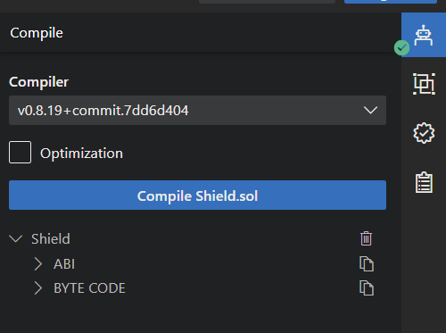The height and width of the screenshot is (333, 446).
Task: Copy the BYTE CODE with its copy icon
Action: pos(367,287)
